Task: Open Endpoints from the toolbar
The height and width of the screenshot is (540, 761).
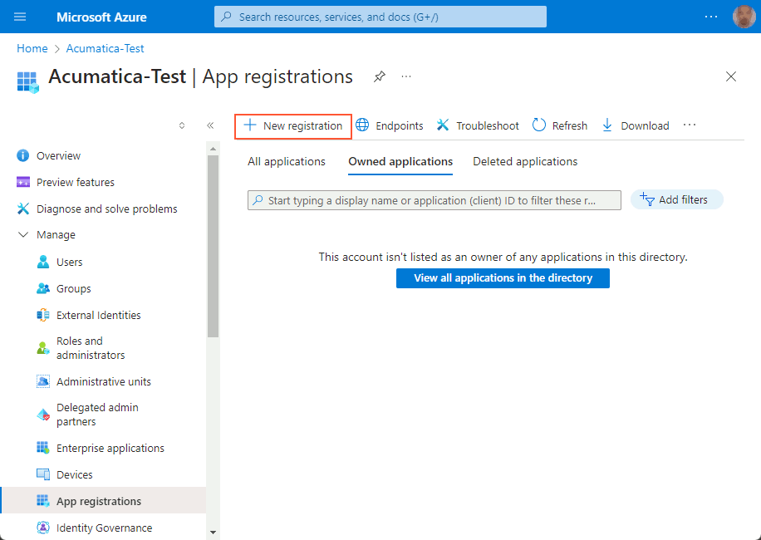Action: coord(390,126)
